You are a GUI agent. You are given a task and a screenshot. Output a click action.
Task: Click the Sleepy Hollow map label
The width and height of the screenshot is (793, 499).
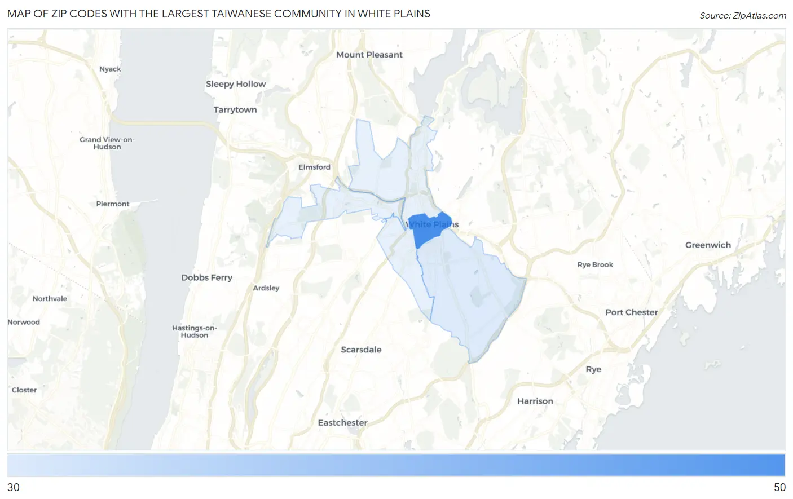(x=236, y=84)
